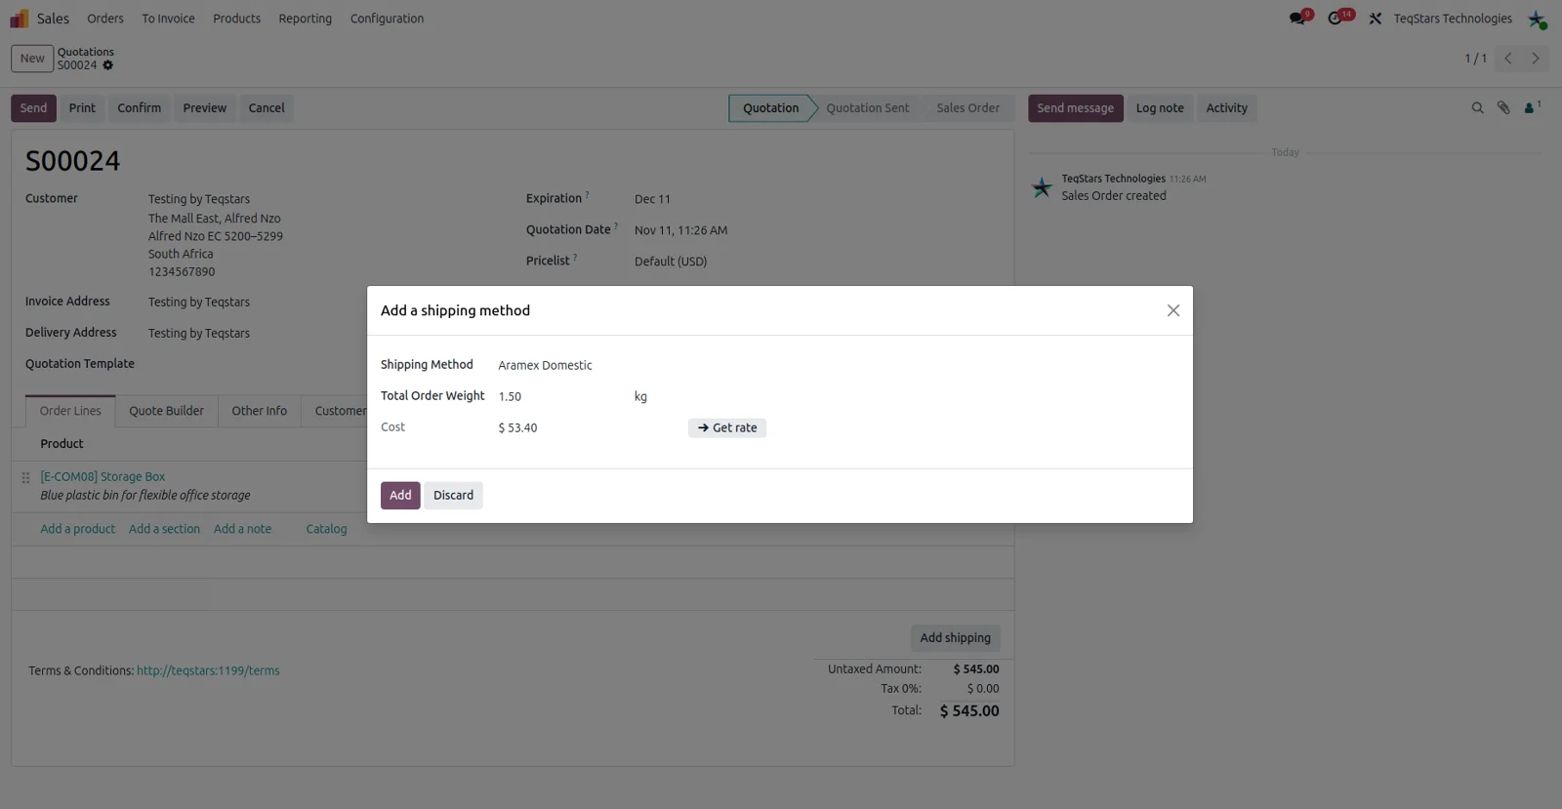Go to the previous record arrow
Viewport: 1562px width, 809px height.
click(x=1508, y=59)
